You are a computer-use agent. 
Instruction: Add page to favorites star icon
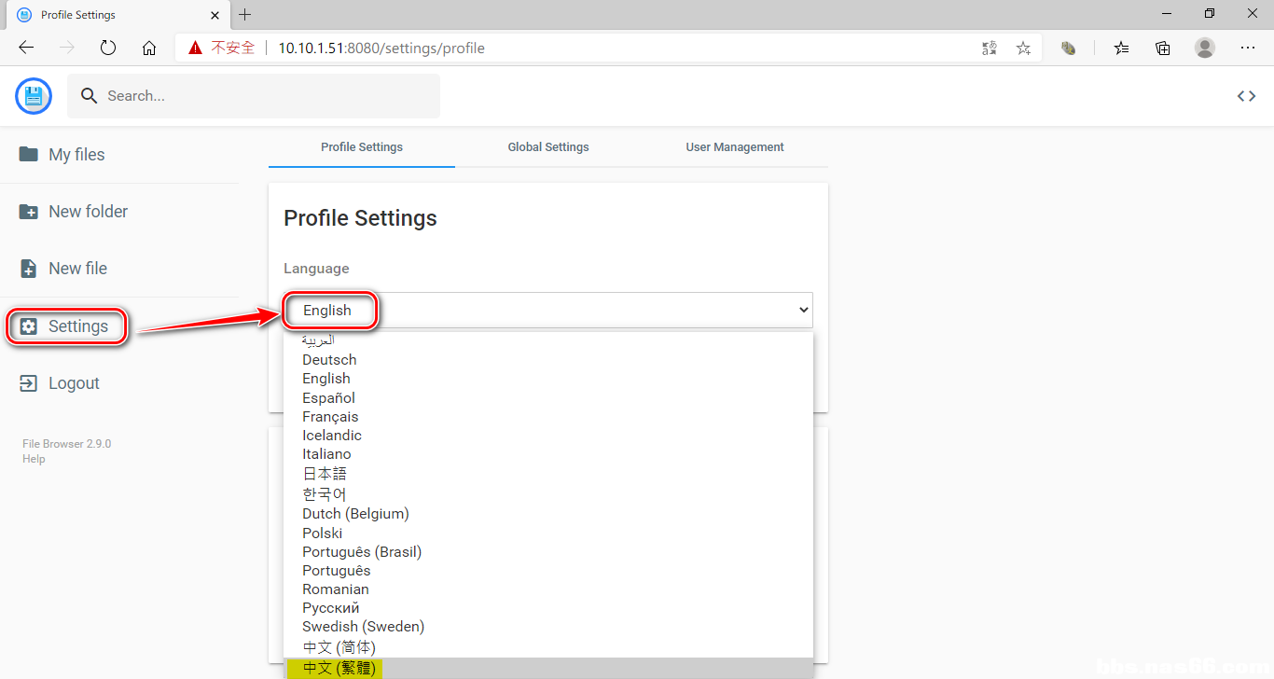click(x=1023, y=48)
